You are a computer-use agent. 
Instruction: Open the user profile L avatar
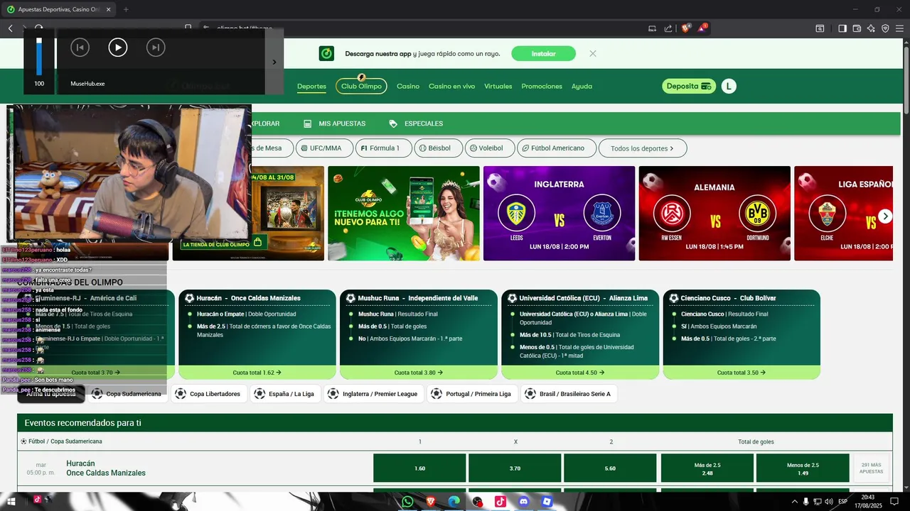(729, 86)
